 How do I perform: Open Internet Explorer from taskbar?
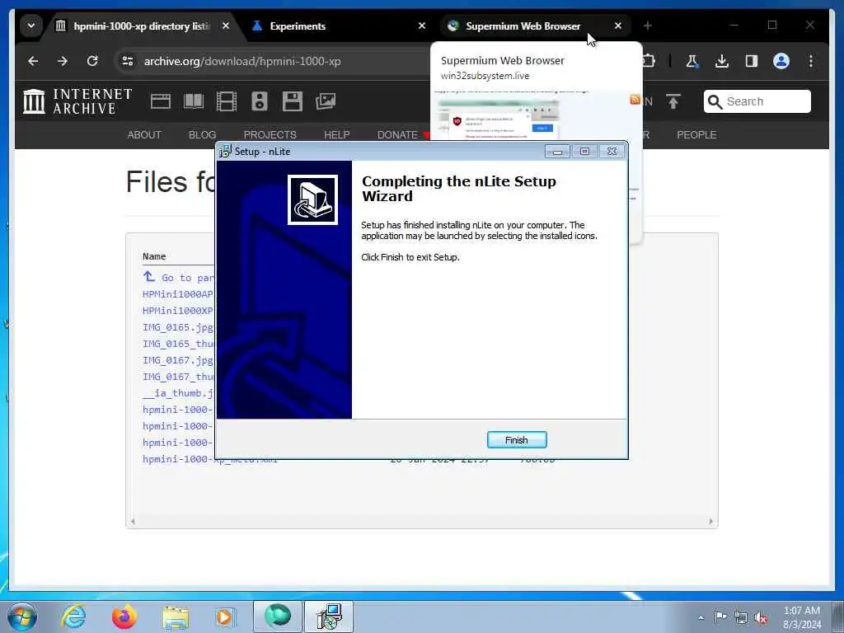point(73,617)
